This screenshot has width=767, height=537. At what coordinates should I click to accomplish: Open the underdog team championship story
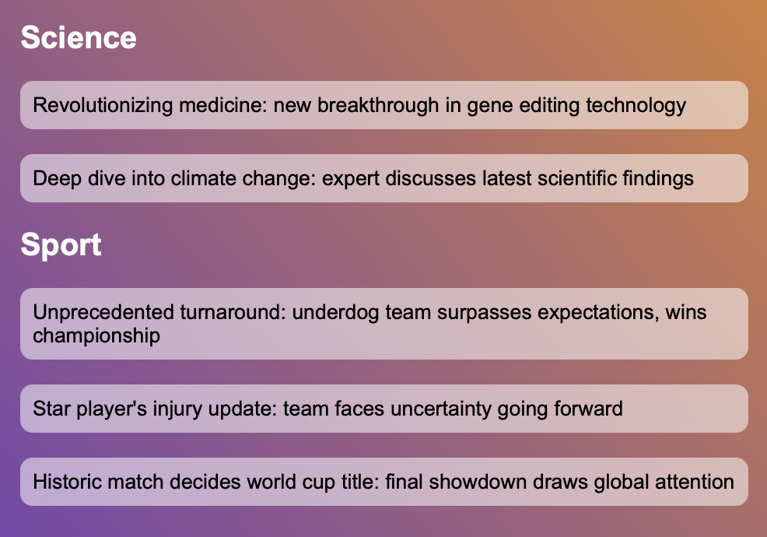[x=383, y=324]
